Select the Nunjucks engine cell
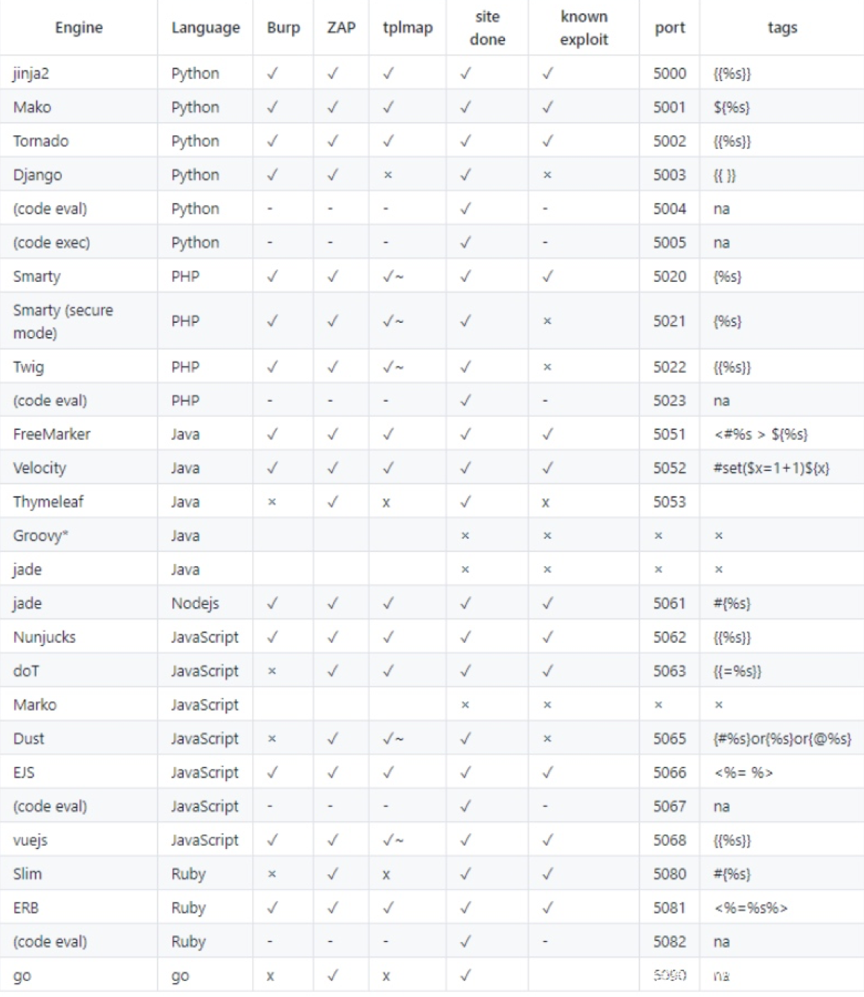The image size is (864, 997). click(x=45, y=638)
